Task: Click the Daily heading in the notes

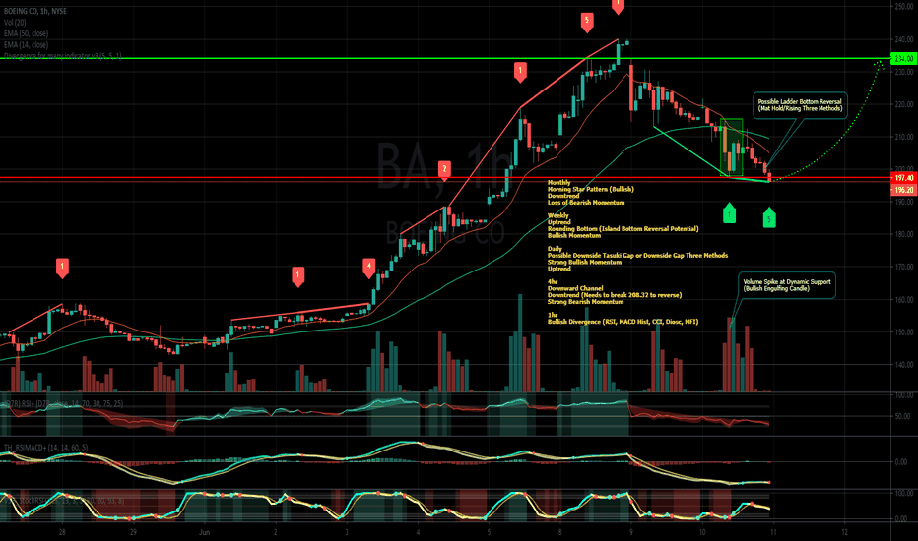Action: click(x=555, y=249)
